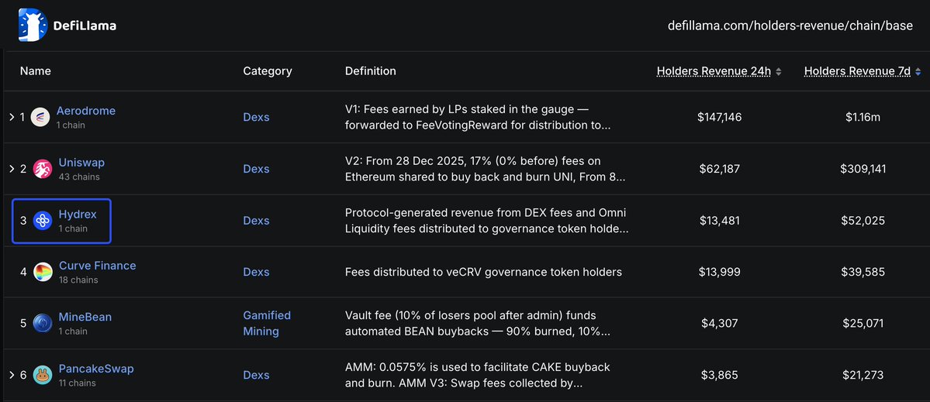The width and height of the screenshot is (930, 402).
Task: Click the veCRV governance token definition
Action: coord(483,272)
